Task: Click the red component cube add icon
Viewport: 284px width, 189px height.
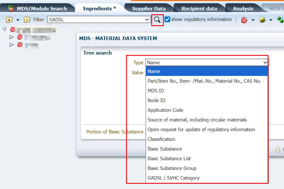Action: [x=244, y=20]
